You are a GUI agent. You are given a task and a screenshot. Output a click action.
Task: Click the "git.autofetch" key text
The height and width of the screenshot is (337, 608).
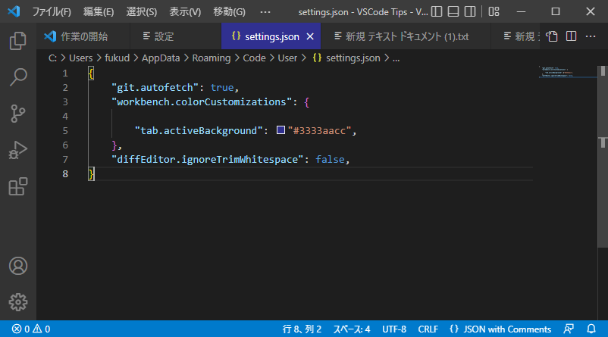click(155, 88)
